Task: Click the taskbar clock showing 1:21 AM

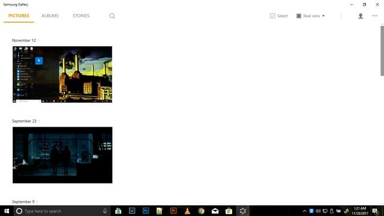Action: pos(360,211)
